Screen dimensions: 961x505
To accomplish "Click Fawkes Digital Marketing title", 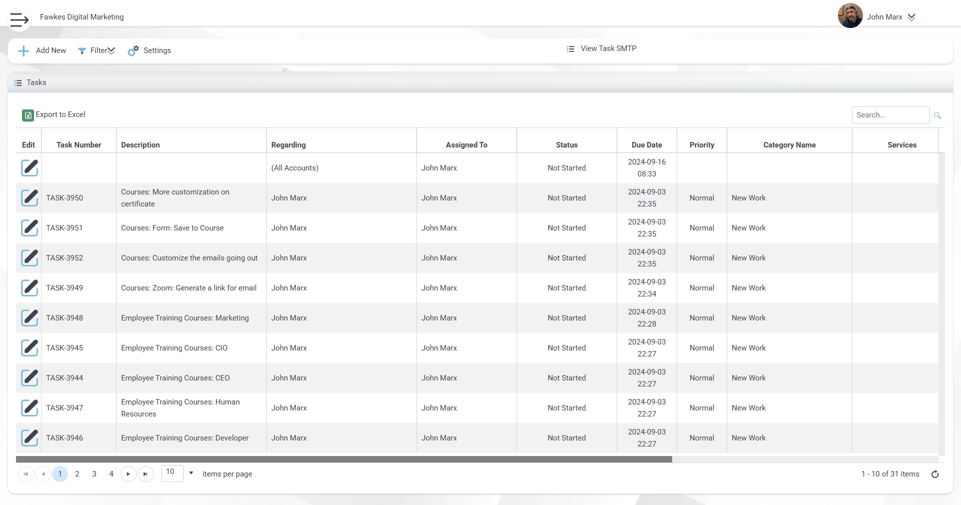I will [82, 17].
